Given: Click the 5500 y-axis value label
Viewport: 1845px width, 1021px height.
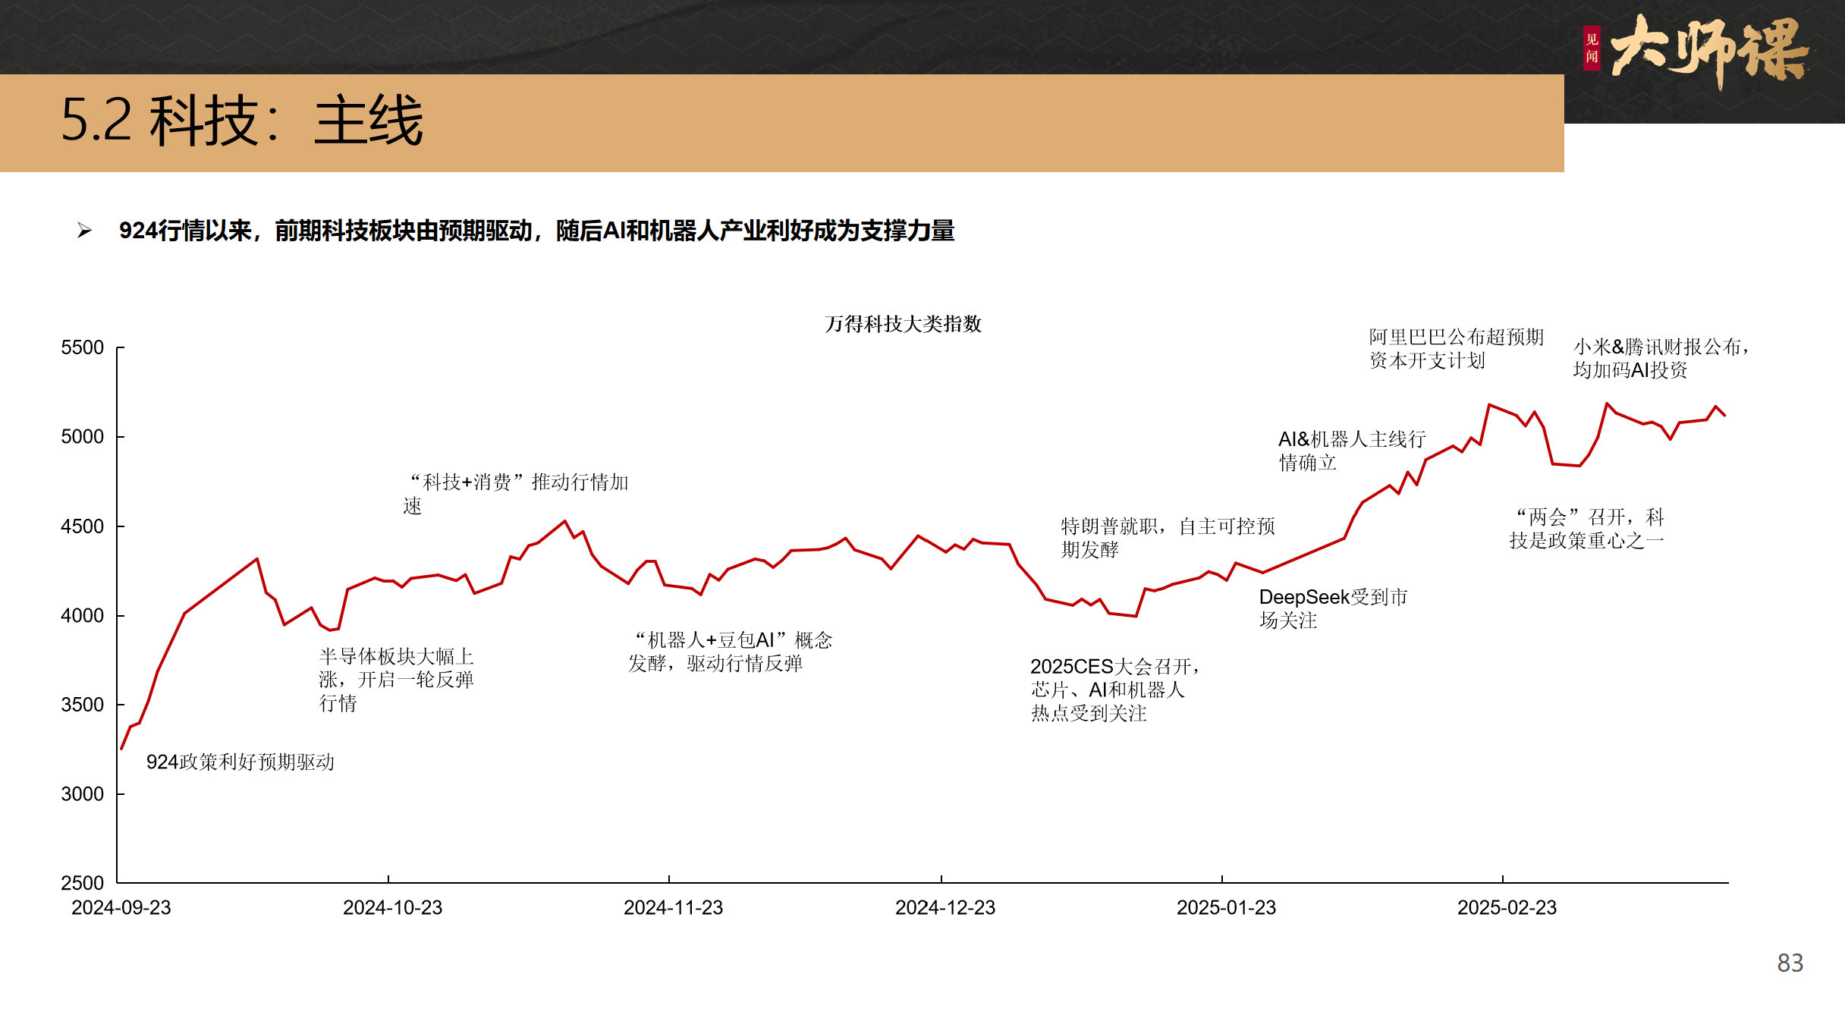Looking at the screenshot, I should point(82,347).
